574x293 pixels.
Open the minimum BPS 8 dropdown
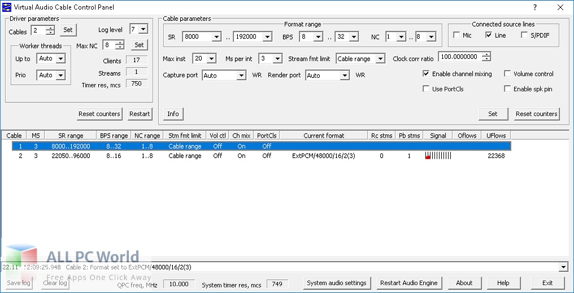(x=318, y=37)
